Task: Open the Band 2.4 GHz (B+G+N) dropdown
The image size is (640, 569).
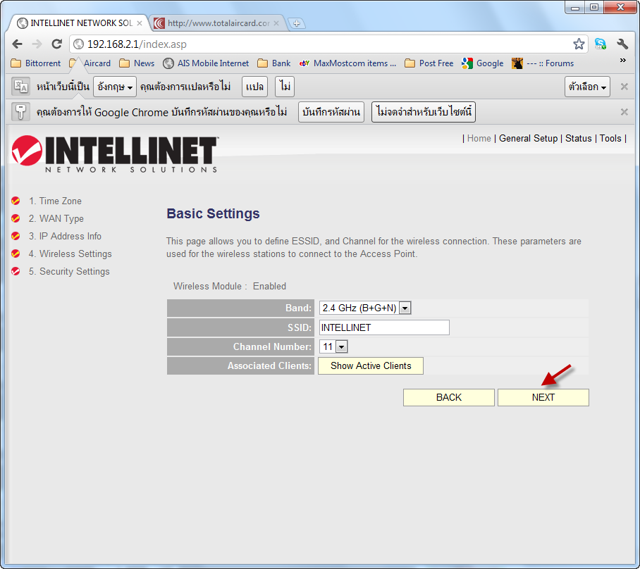Action: click(x=365, y=308)
